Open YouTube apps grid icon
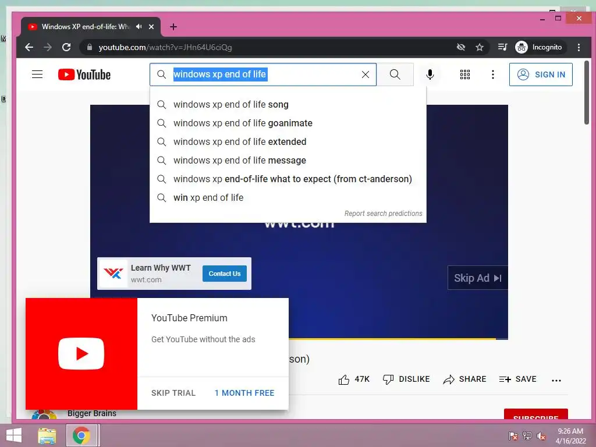This screenshot has height=447, width=596. [x=465, y=74]
